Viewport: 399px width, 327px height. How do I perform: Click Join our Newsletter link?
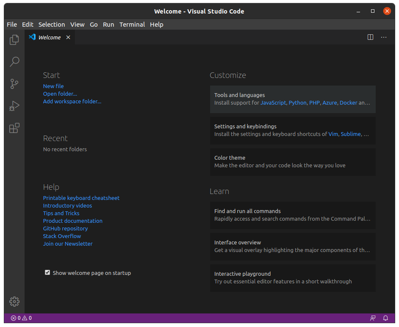point(68,244)
